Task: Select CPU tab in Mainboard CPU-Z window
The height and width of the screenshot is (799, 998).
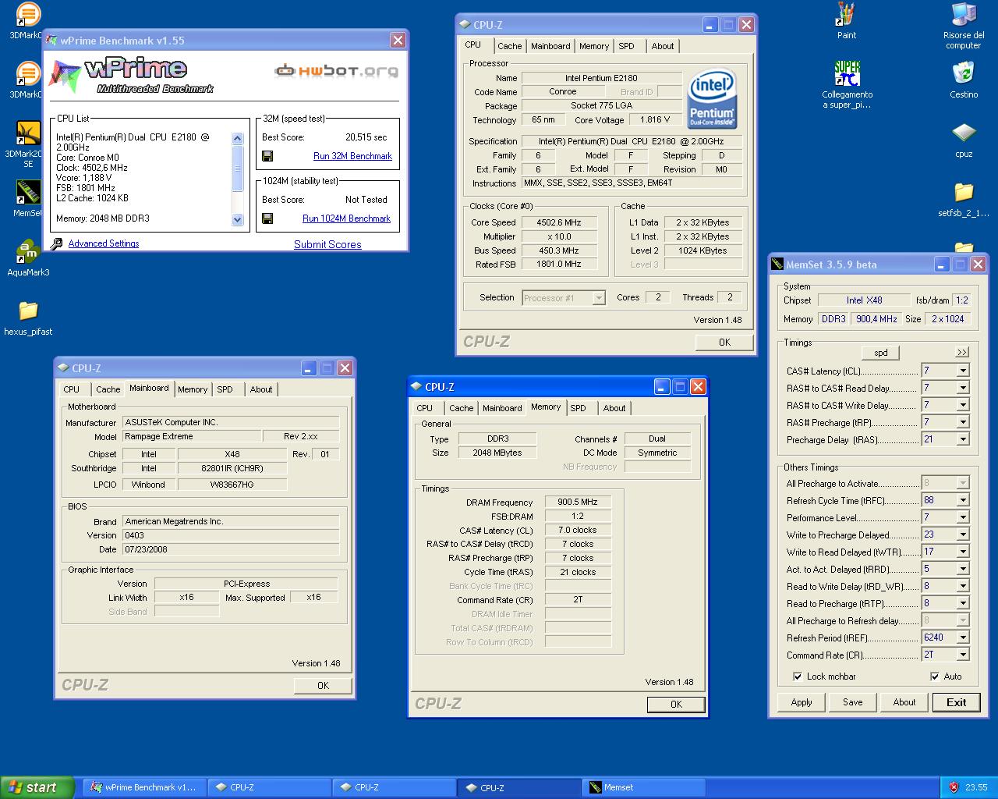Action: coord(71,389)
